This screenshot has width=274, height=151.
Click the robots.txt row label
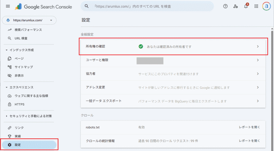coord(93,127)
